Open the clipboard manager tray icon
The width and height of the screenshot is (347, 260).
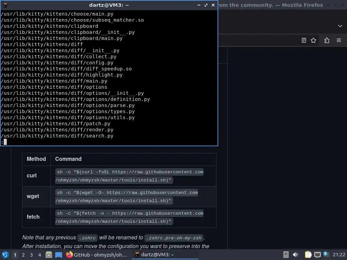coord(308,255)
